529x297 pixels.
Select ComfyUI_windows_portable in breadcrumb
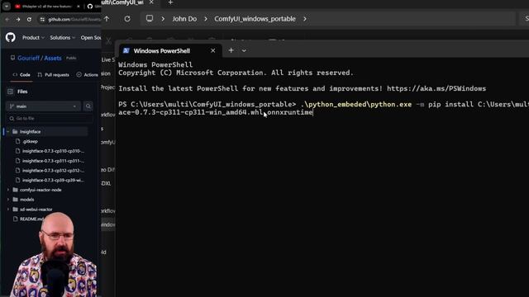255,19
